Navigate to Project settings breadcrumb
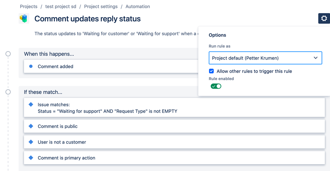Viewport: 330px width, 171px height. 101,7
